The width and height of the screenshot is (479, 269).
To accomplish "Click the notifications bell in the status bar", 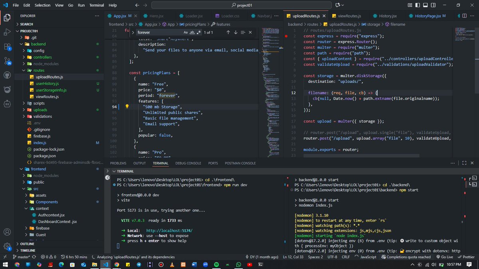I will tap(477, 257).
